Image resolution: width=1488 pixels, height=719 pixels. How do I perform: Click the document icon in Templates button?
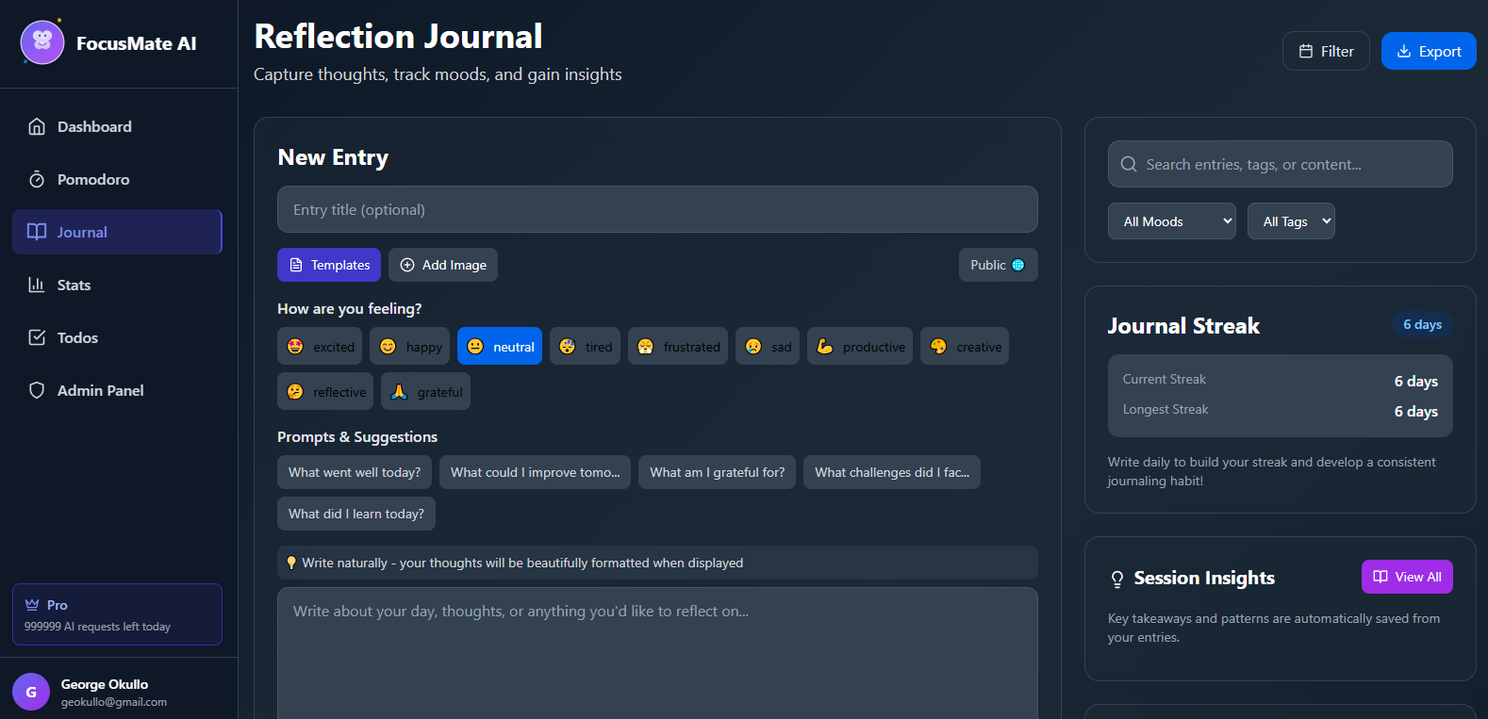(296, 265)
